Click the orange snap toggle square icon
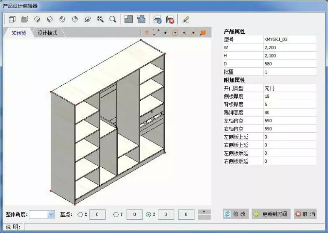328x233 pixels. [203, 32]
